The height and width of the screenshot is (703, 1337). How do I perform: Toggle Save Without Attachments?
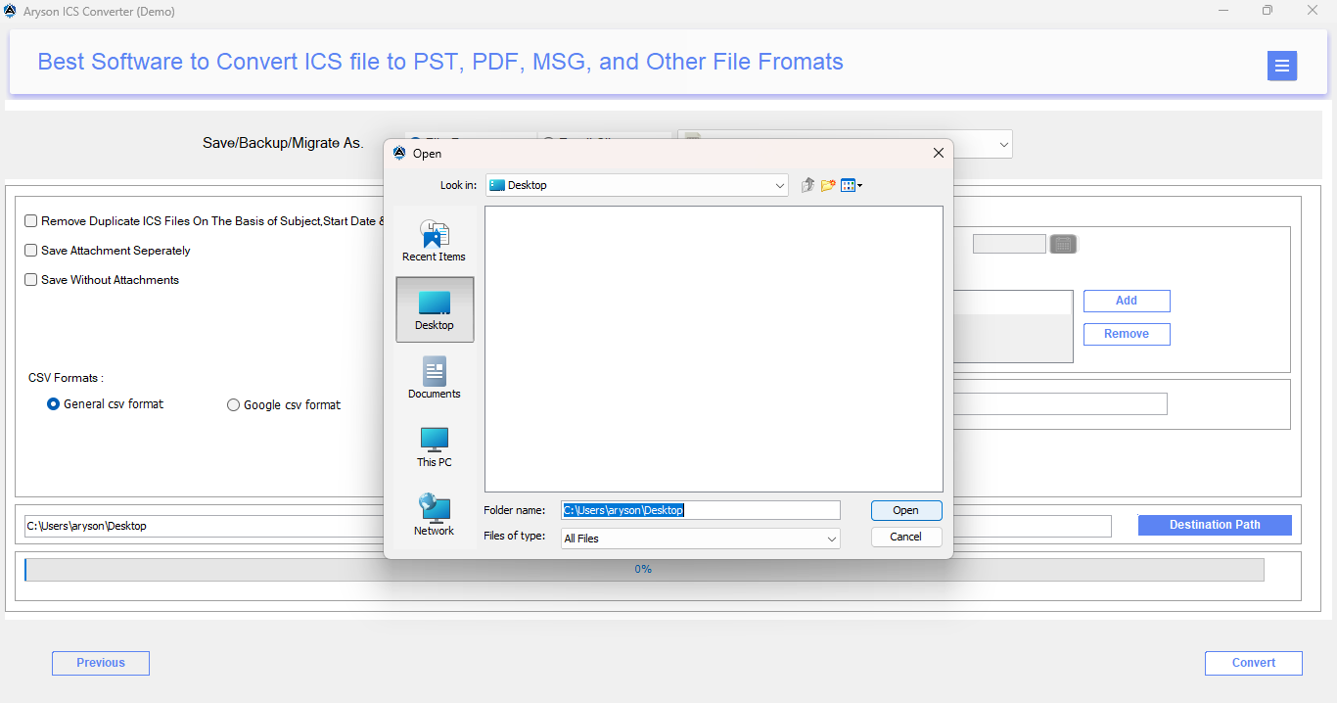coord(31,280)
